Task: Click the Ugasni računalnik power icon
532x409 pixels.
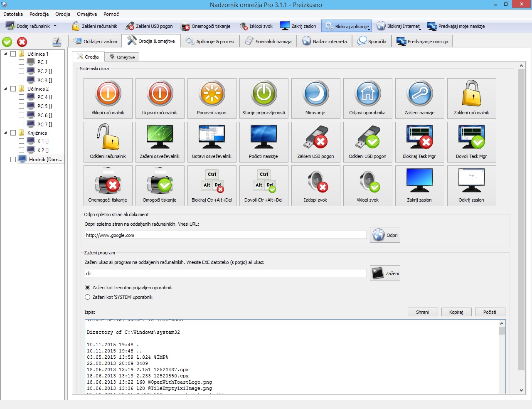Action: 160,94
